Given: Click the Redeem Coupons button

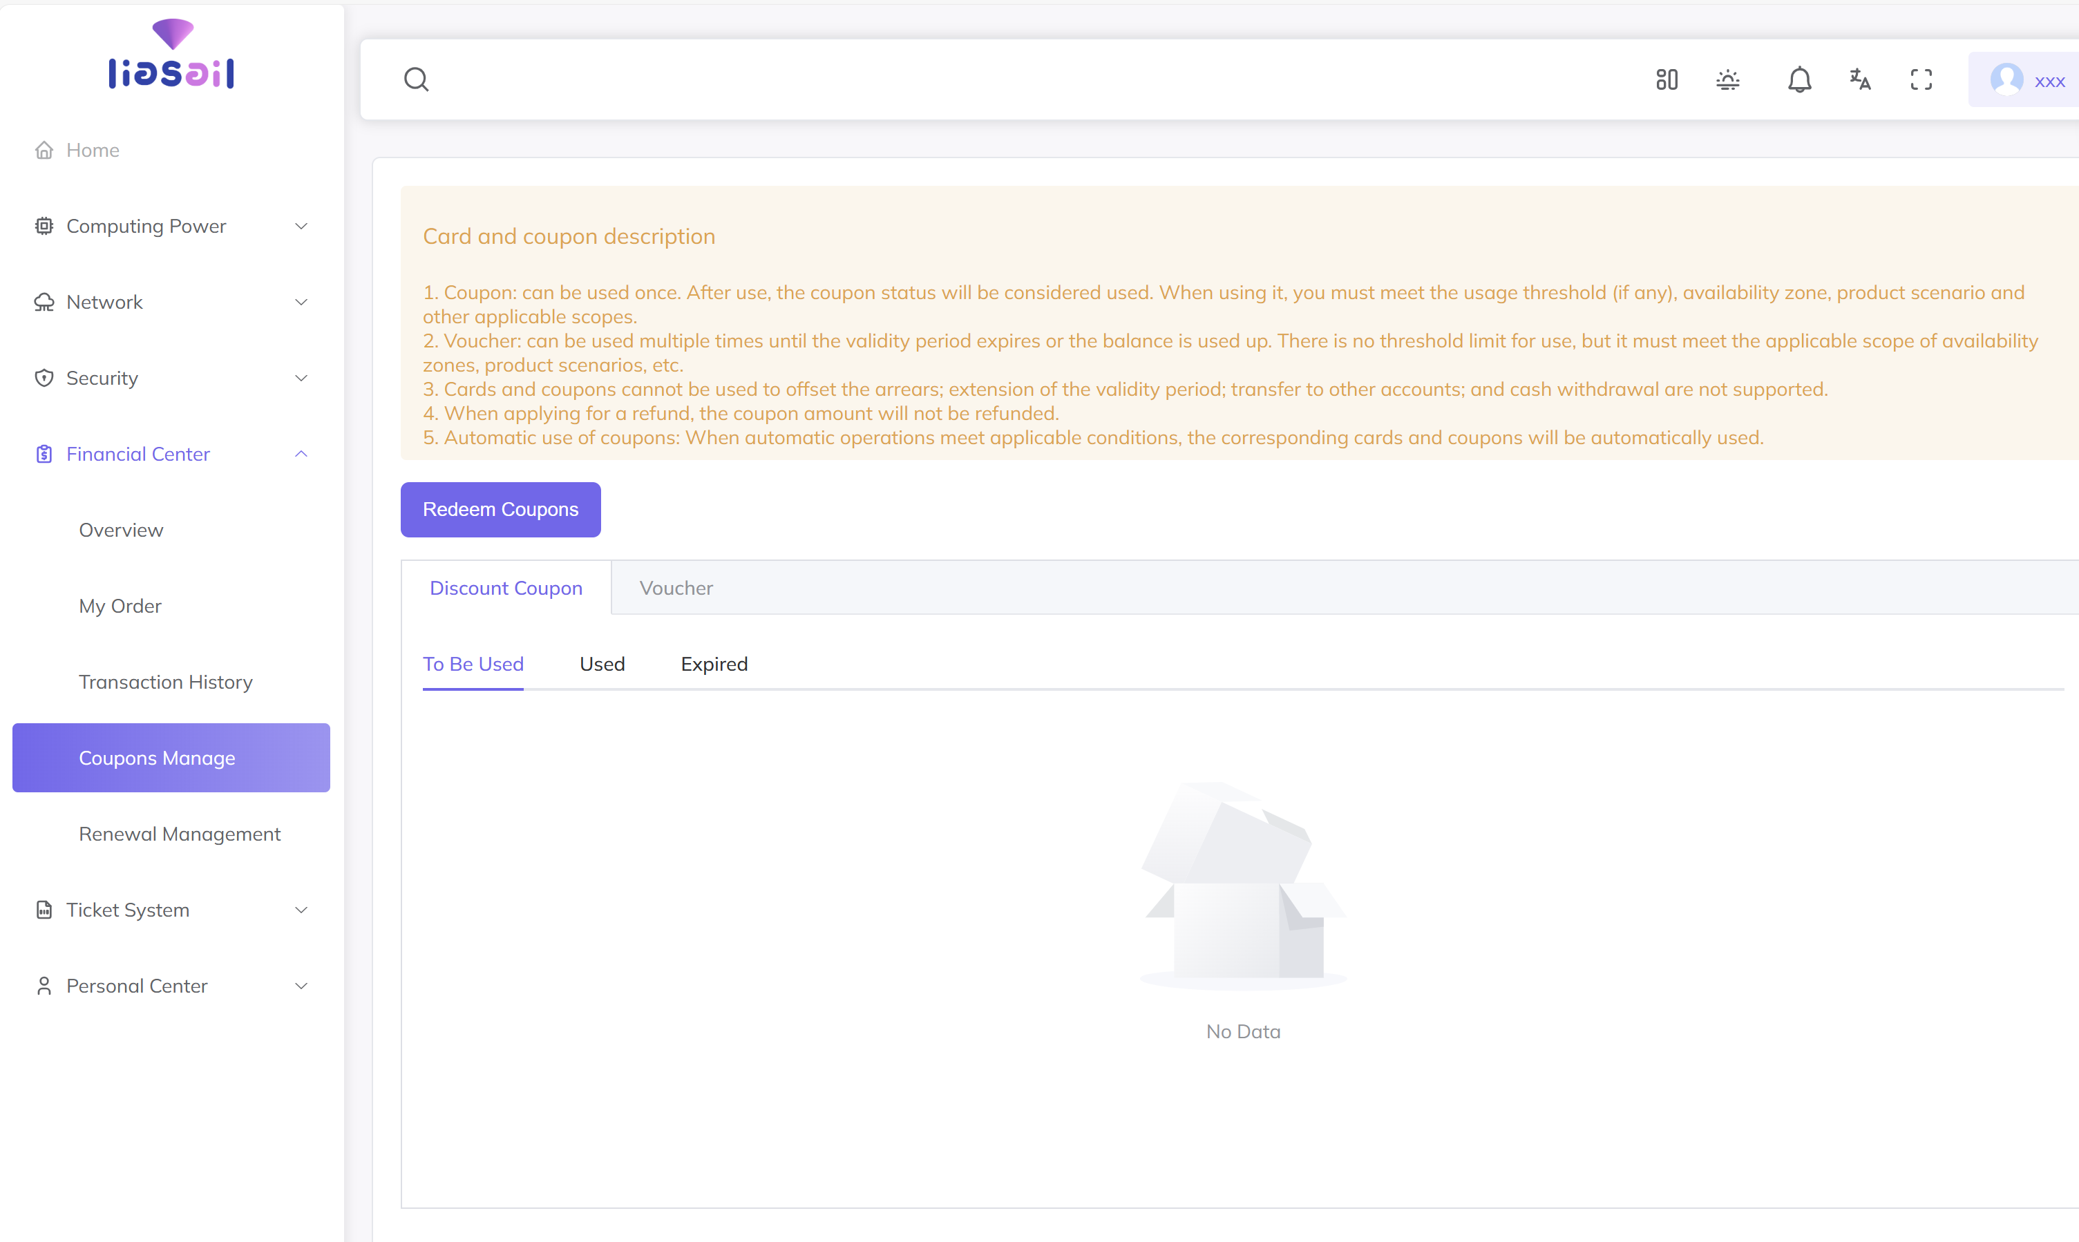Looking at the screenshot, I should [500, 510].
